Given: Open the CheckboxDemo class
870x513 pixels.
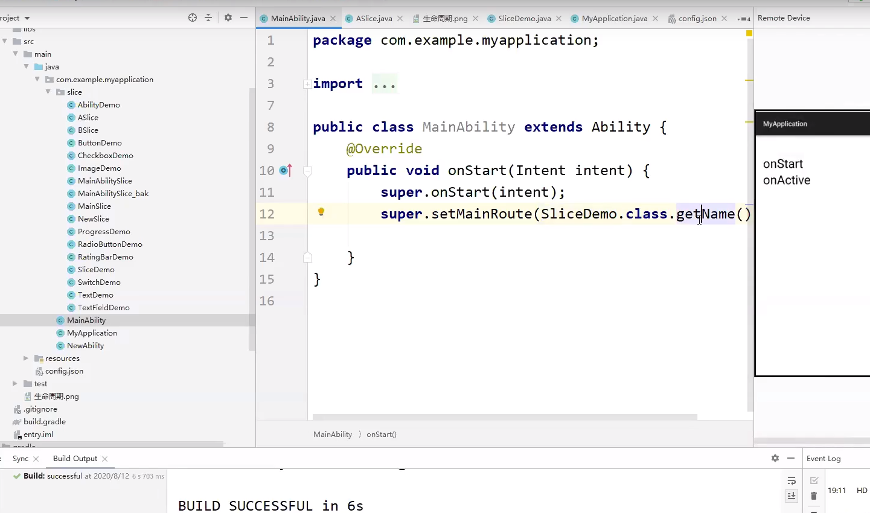Looking at the screenshot, I should click(x=105, y=156).
